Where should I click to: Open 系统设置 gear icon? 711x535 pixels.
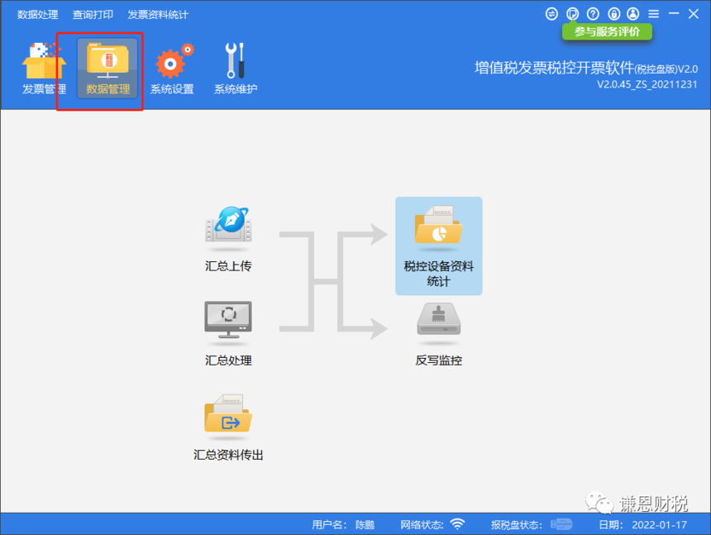pos(172,69)
